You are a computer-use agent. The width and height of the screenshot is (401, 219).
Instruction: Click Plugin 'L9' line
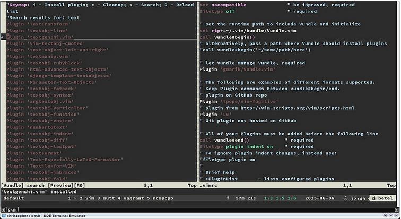click(215, 115)
